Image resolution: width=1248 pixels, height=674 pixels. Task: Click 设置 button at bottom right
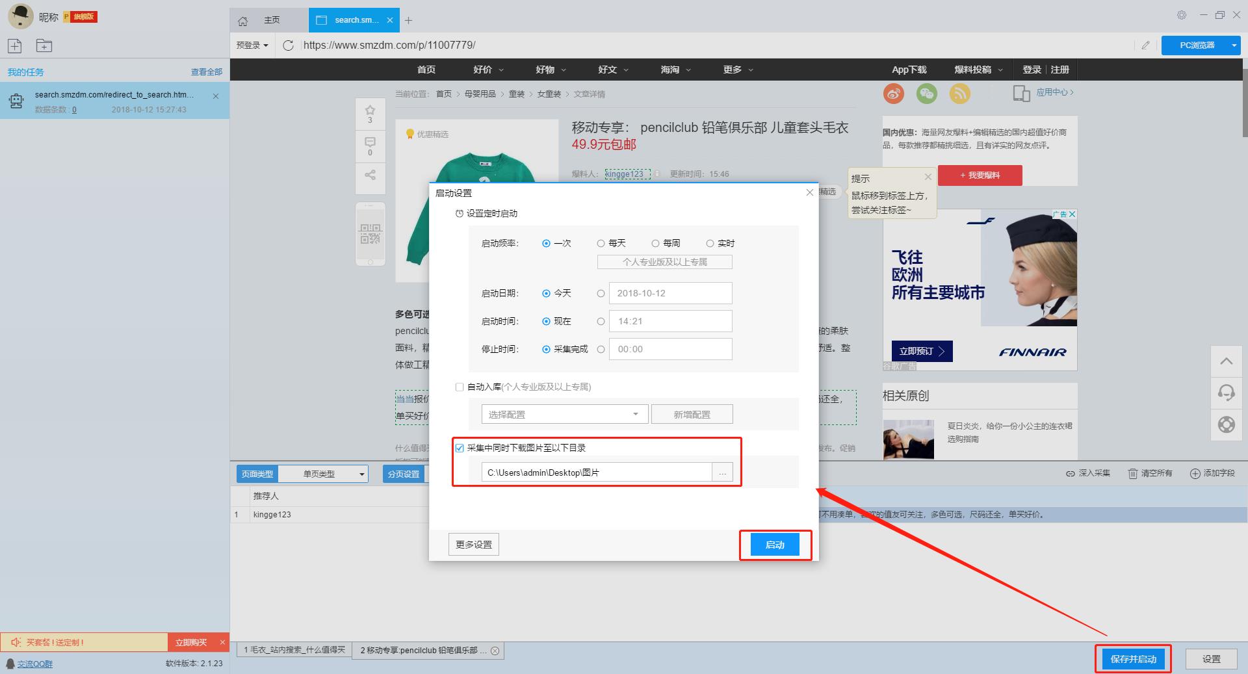click(1212, 659)
